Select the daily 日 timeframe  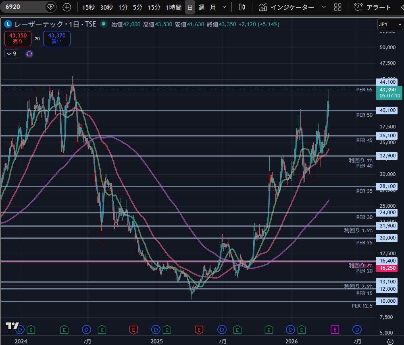click(190, 8)
